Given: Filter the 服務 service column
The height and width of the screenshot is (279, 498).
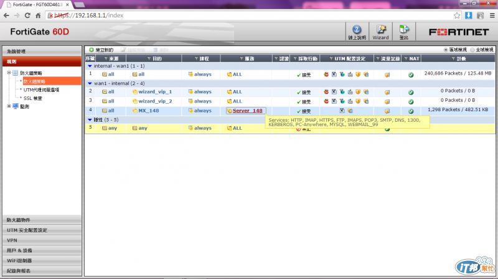Looking at the screenshot, I should 242,58.
